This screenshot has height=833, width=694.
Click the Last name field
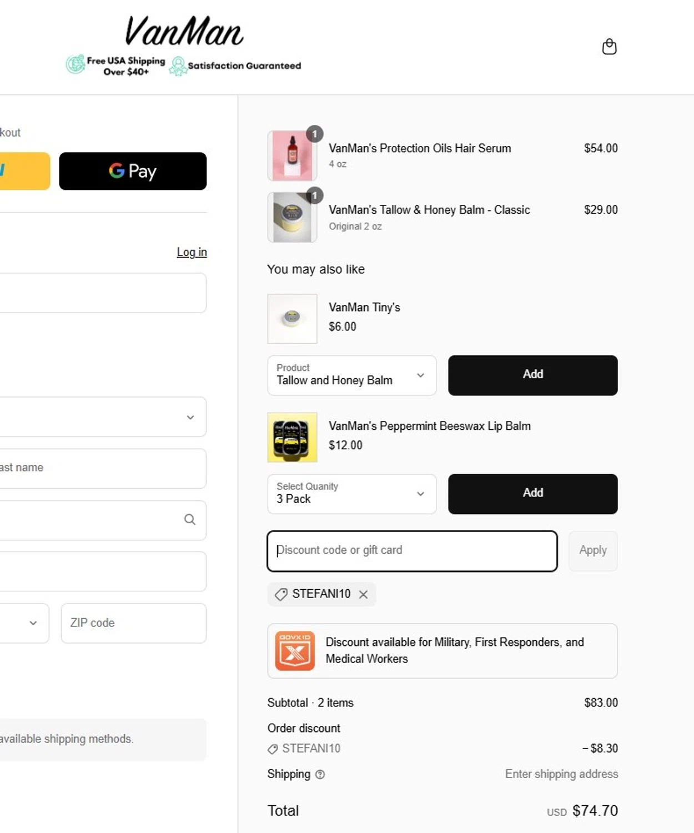tap(103, 468)
